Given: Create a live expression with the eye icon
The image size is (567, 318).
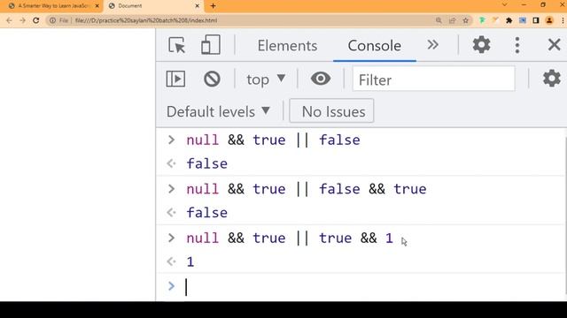Looking at the screenshot, I should click(x=321, y=79).
